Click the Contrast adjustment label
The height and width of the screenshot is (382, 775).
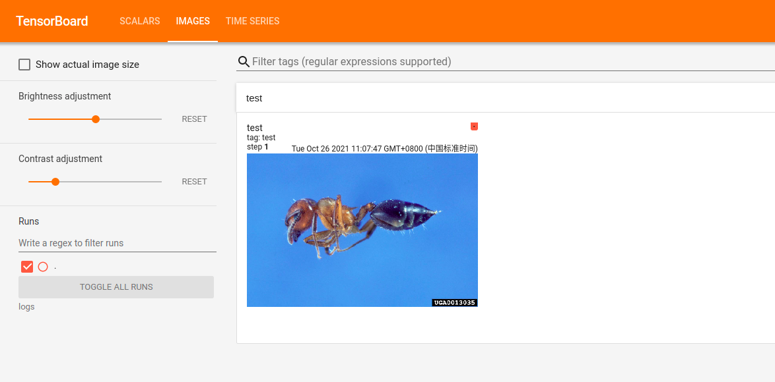click(60, 159)
